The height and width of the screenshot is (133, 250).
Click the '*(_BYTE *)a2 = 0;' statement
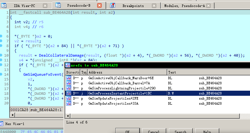tap(33, 36)
